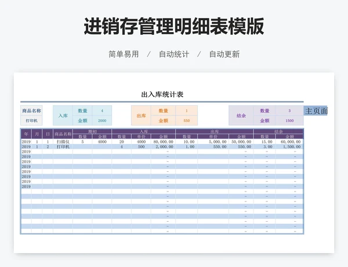Viewport: 348px width, 267px height.
Task: Click the 出库 group header in the table
Action: click(x=215, y=132)
